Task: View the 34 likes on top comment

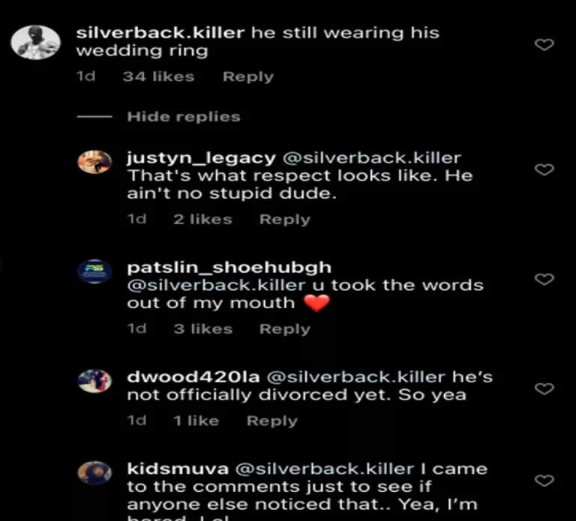Action: [x=158, y=76]
